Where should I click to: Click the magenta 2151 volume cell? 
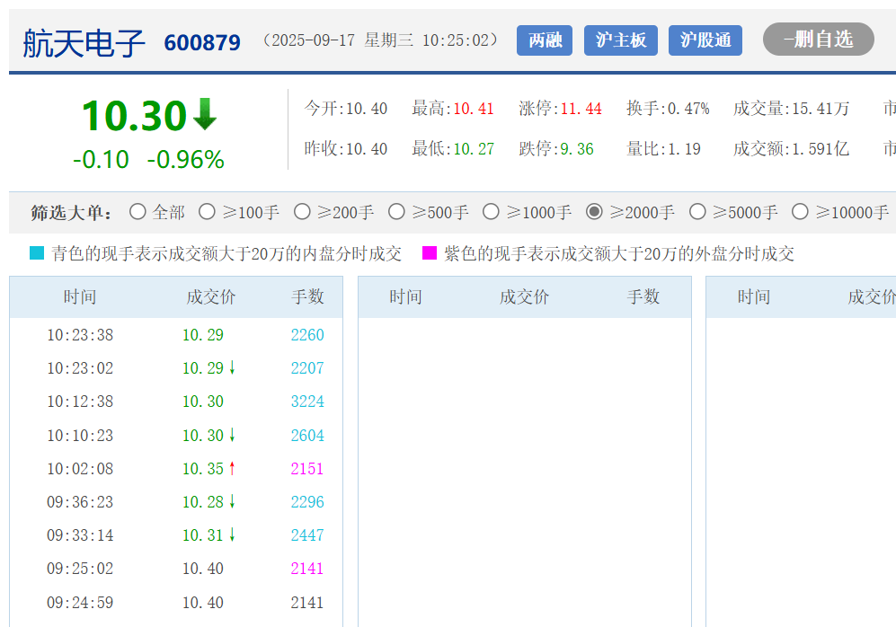(x=307, y=469)
